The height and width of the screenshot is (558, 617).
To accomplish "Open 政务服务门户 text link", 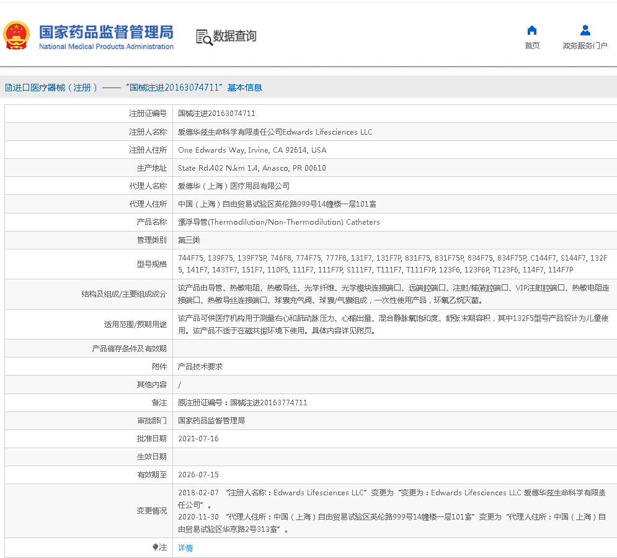I will (585, 46).
